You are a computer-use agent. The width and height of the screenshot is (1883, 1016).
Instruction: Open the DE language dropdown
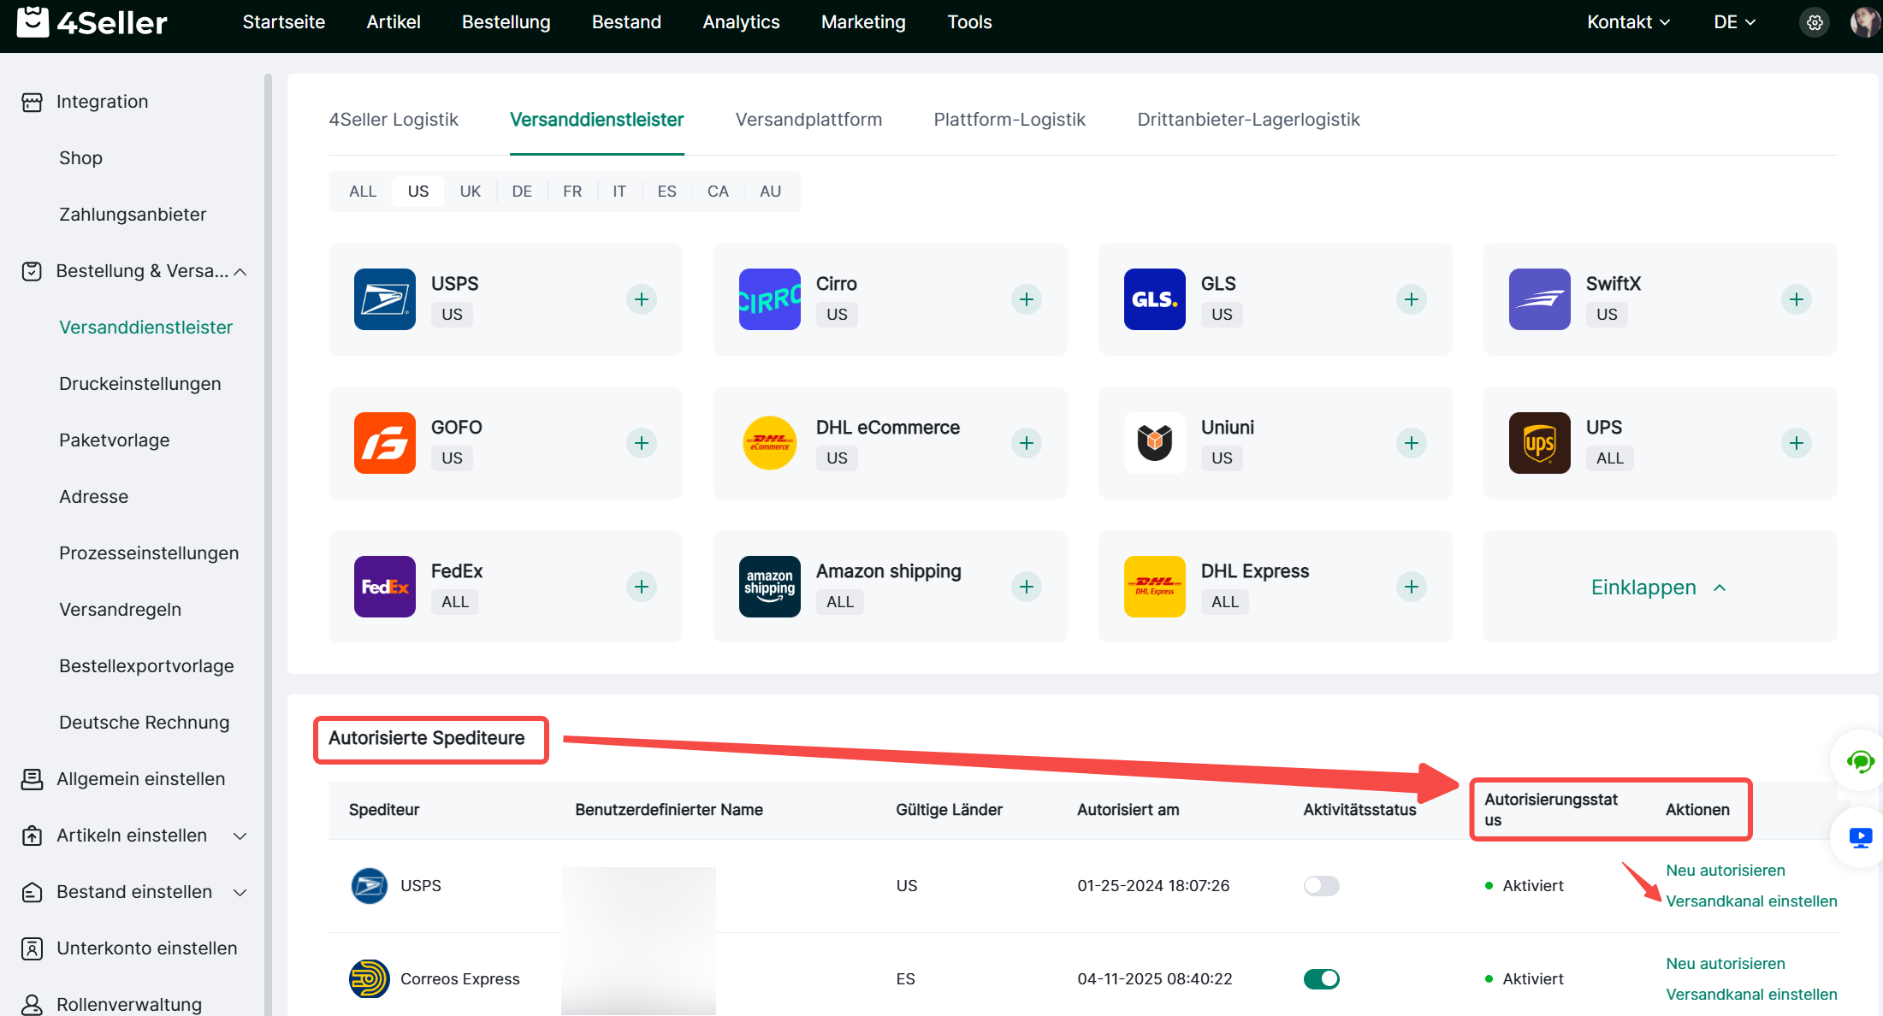click(x=1733, y=23)
